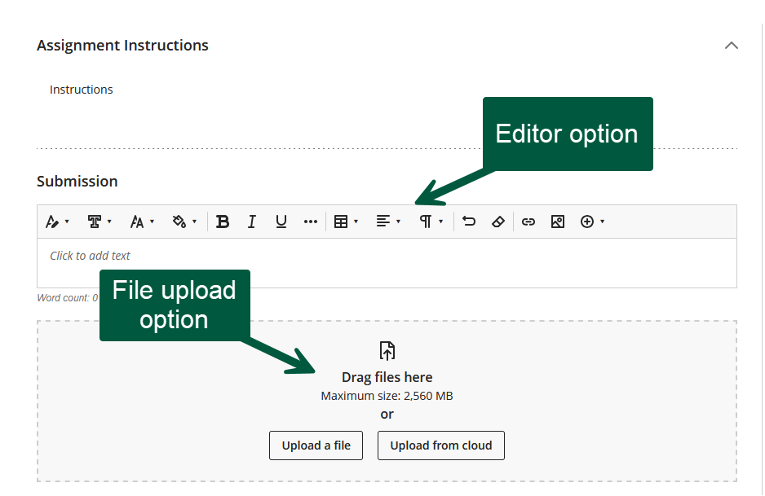
Task: Insert an image using picture icon
Action: click(558, 222)
